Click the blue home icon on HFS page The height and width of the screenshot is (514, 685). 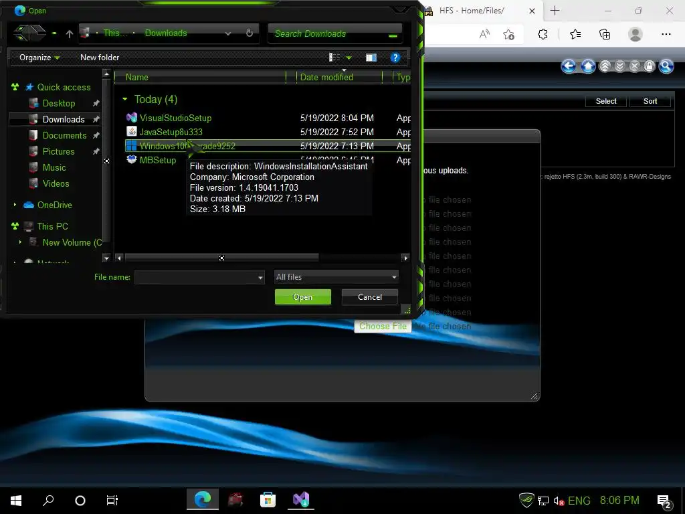pyautogui.click(x=588, y=66)
